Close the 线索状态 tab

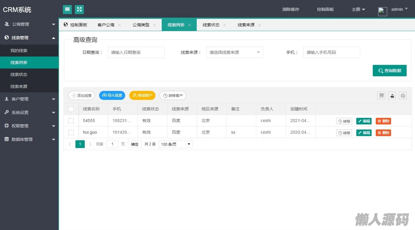tap(225, 25)
